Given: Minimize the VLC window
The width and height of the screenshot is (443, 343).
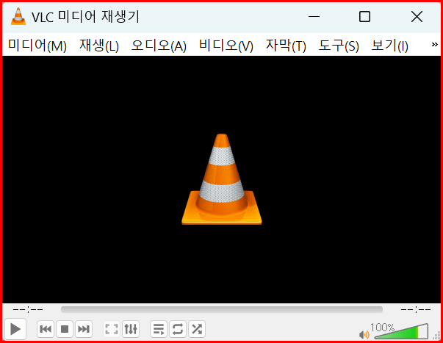Looking at the screenshot, I should tap(314, 17).
